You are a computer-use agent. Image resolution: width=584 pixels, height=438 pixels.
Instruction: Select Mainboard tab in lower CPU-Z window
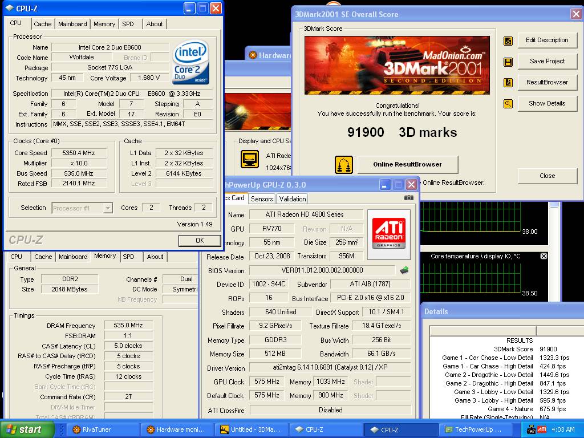pyautogui.click(x=73, y=257)
